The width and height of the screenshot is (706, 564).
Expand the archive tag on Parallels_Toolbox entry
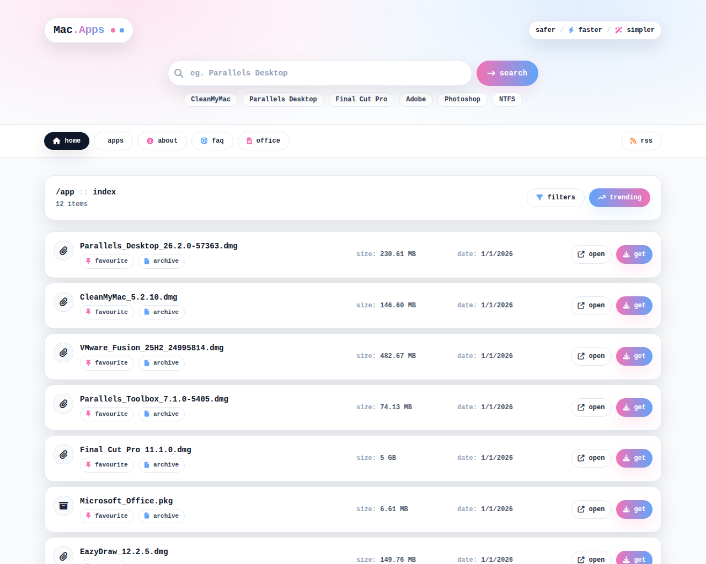click(x=161, y=414)
